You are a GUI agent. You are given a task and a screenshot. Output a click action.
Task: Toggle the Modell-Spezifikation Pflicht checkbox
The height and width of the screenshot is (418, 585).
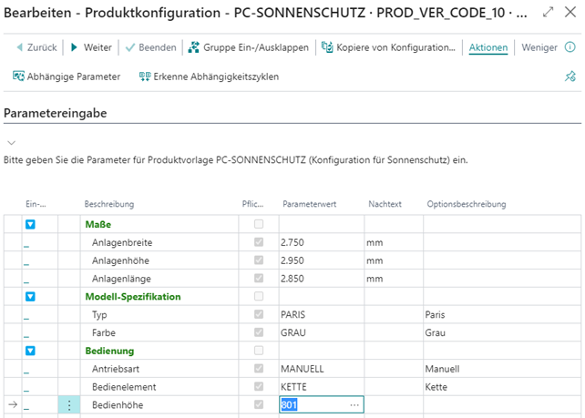coord(259,296)
